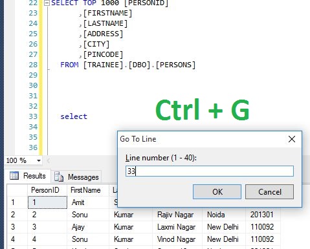Open the 100 % zoom dropdown
The image size is (310, 249).
click(x=39, y=160)
